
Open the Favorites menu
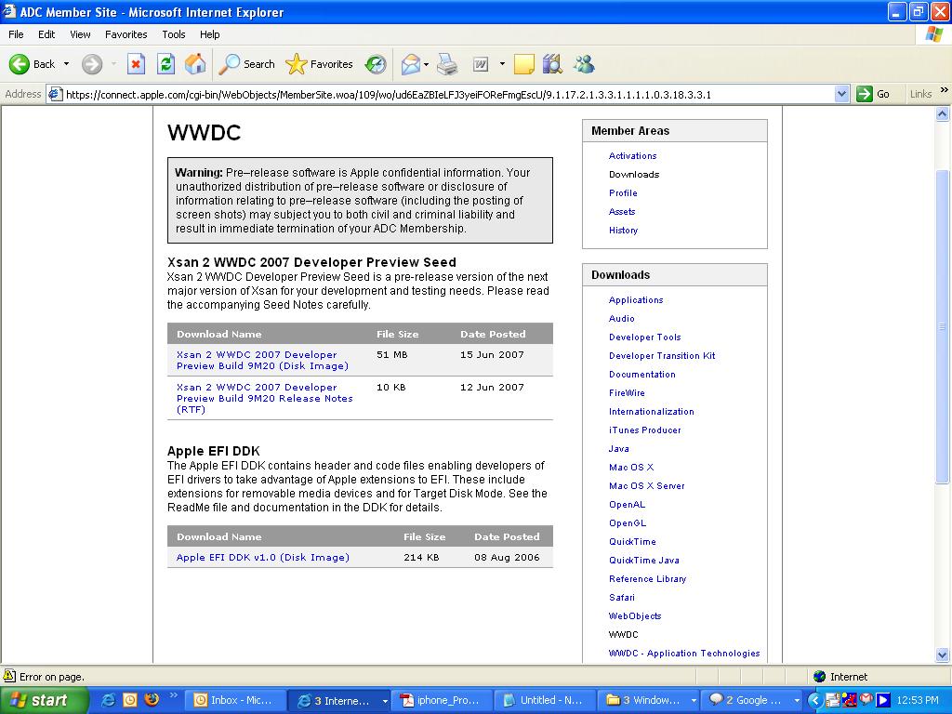pyautogui.click(x=126, y=34)
